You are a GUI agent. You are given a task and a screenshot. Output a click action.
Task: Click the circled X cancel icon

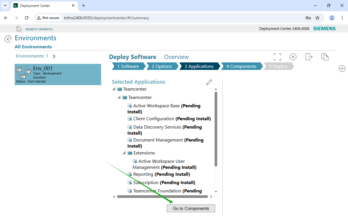[293, 57]
